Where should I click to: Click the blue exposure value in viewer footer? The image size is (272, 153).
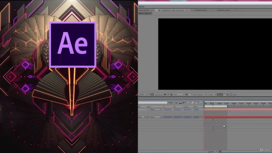pos(235,94)
